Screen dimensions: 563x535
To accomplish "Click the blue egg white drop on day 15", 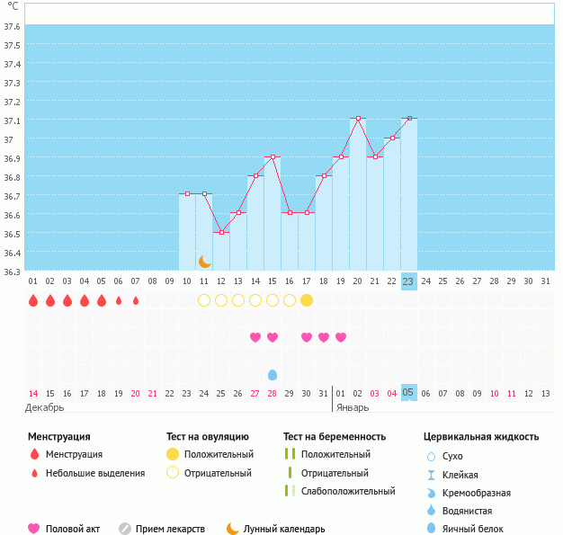I will point(273,374).
